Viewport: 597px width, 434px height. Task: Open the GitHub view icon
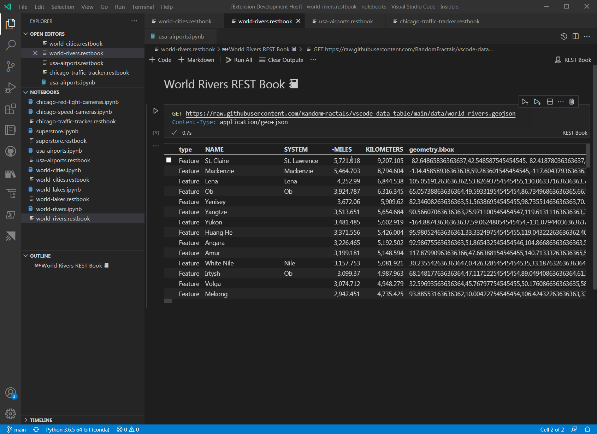[11, 151]
